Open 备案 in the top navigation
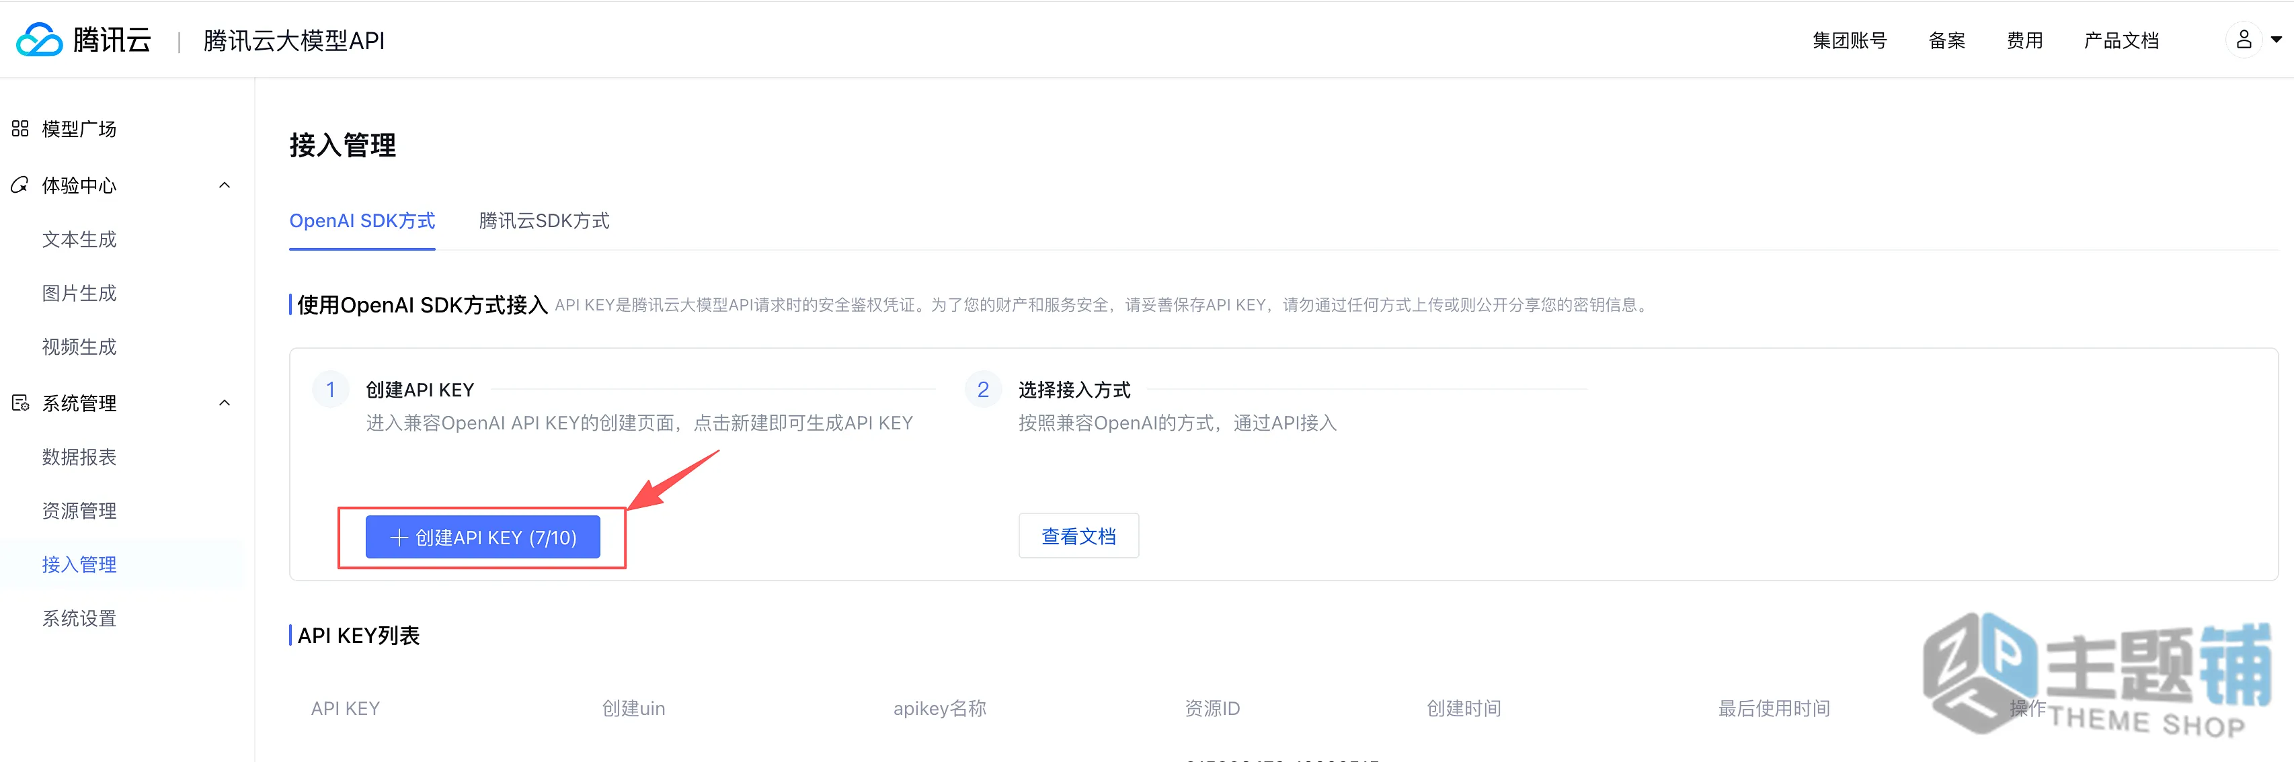Screen dimensions: 2294x762 [1946, 40]
